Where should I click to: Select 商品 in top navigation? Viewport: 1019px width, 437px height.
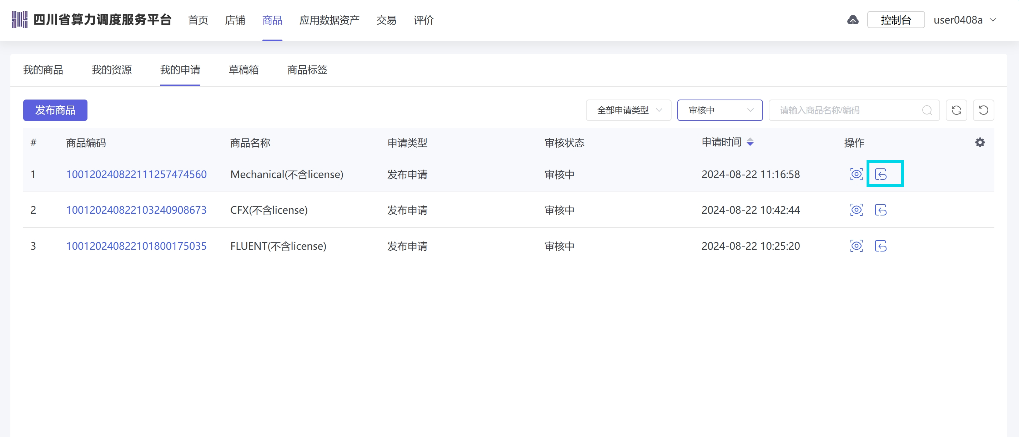(x=272, y=20)
